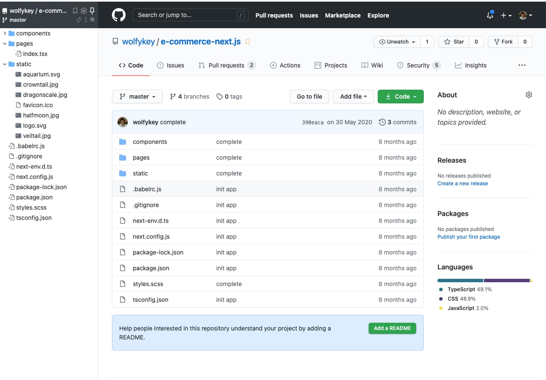This screenshot has height=380, width=546.
Task: Switch to the Pull requests repo tab
Action: (227, 65)
